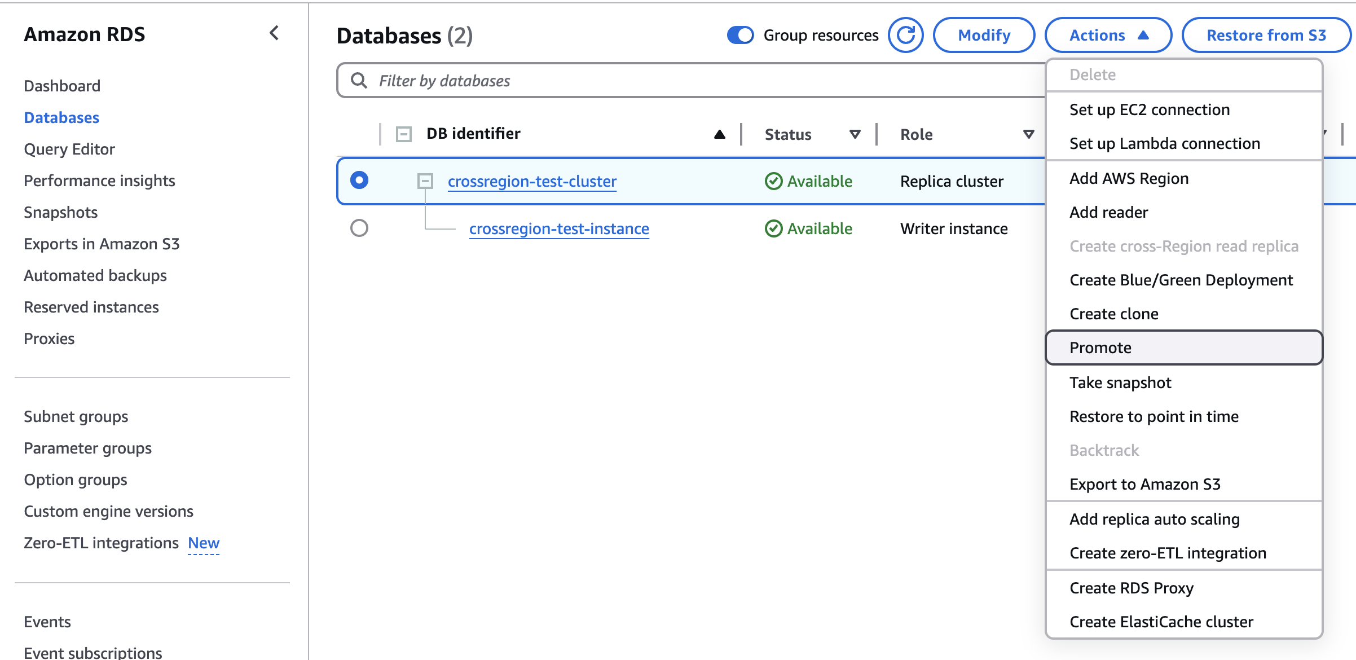This screenshot has height=660, width=1356.
Task: Select crossregion-test-cluster radio button
Action: click(359, 181)
